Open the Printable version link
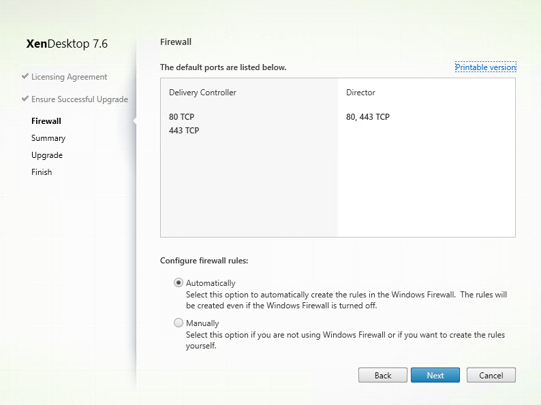The image size is (541, 405). click(x=485, y=67)
